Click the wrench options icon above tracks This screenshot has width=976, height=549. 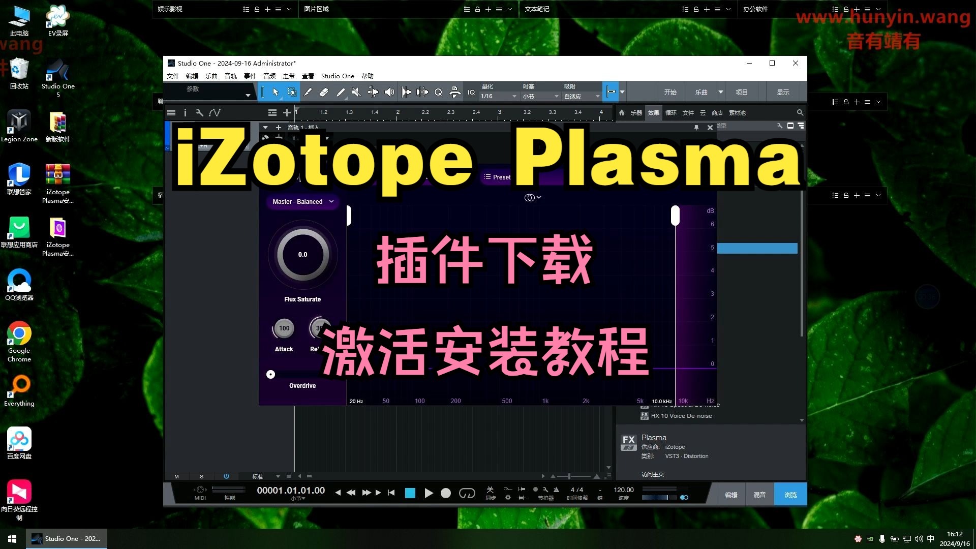point(199,113)
